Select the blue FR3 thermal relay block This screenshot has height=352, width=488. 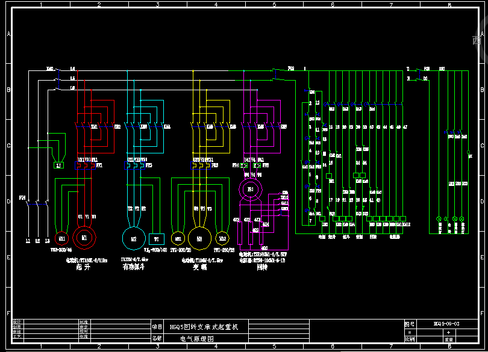199,164
